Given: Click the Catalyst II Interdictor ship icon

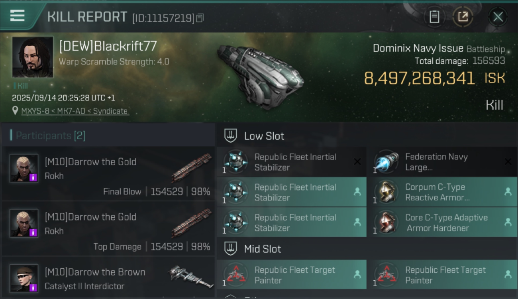Looking at the screenshot, I should [190, 276].
